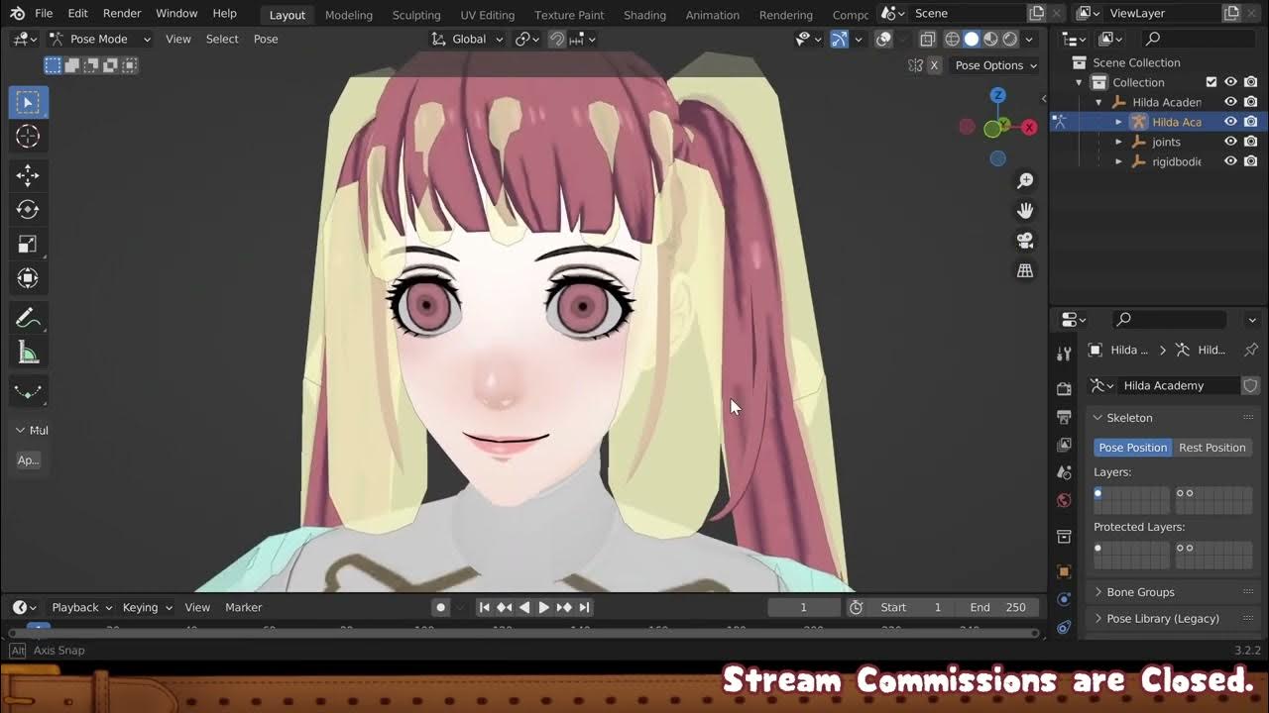Toggle auto keying record button
The width and height of the screenshot is (1269, 713).
coord(440,607)
